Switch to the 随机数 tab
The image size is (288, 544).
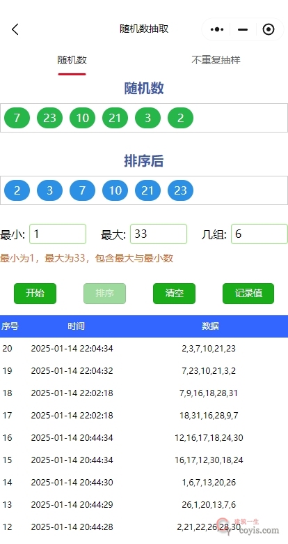pyautogui.click(x=72, y=60)
